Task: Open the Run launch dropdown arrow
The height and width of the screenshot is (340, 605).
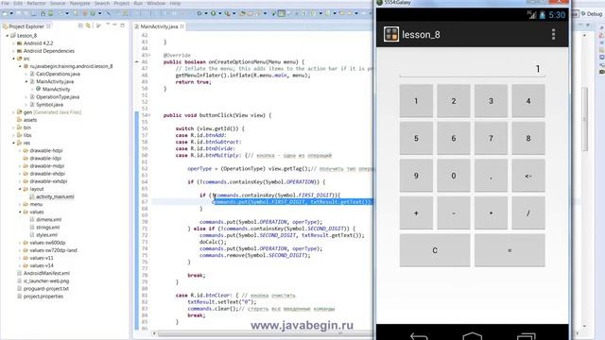Action: (220, 13)
